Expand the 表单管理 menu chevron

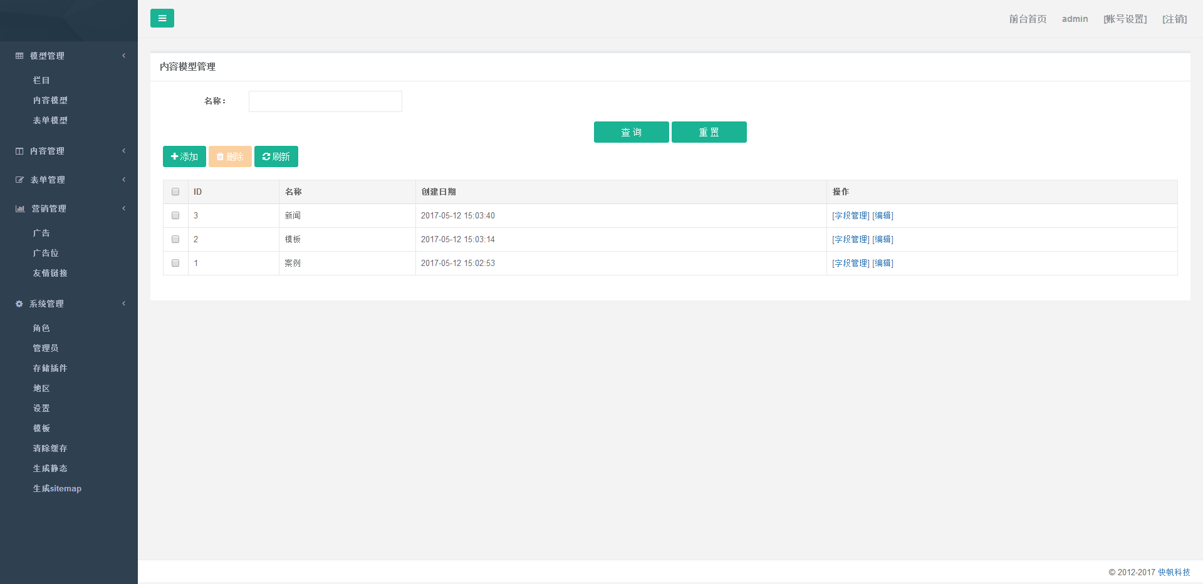point(124,180)
